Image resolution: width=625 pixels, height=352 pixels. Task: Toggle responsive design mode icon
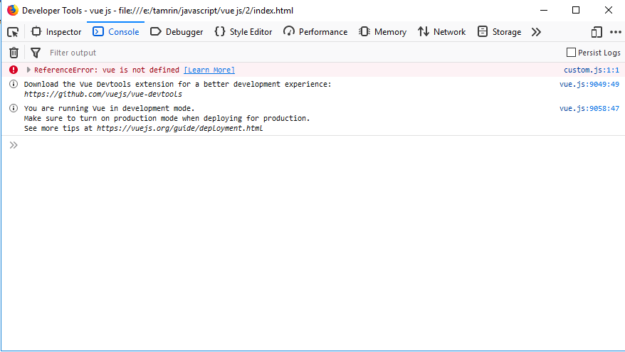click(x=597, y=32)
